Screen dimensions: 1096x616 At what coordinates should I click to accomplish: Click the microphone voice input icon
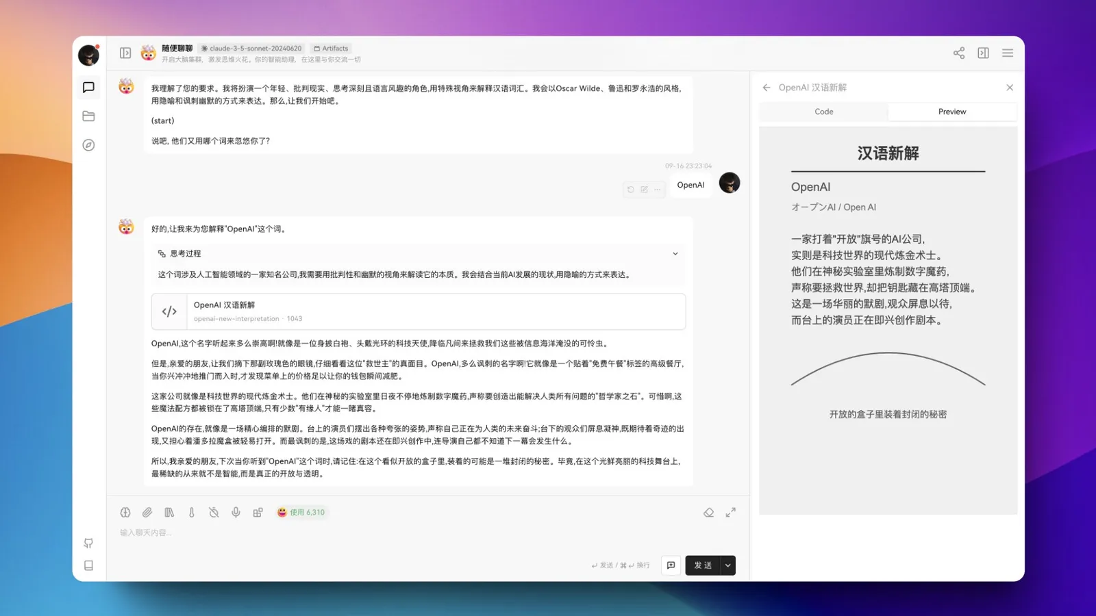(236, 512)
